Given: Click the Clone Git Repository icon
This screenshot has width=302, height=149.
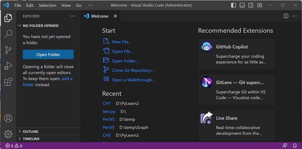Looking at the screenshot, I should [106, 70].
